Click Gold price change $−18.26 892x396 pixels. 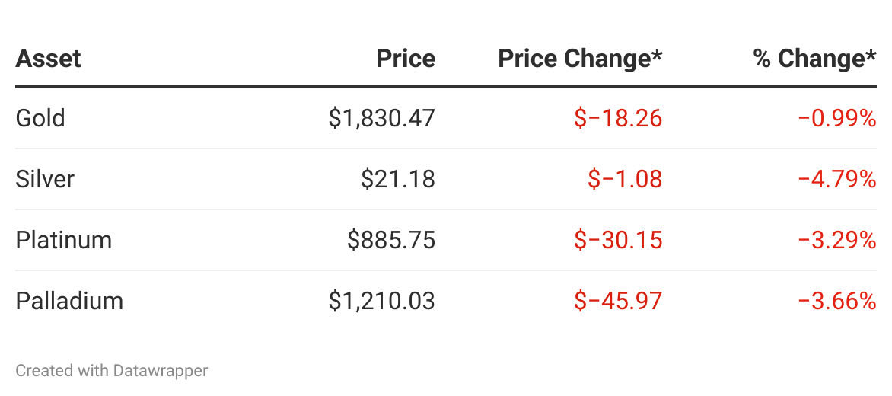(x=618, y=118)
